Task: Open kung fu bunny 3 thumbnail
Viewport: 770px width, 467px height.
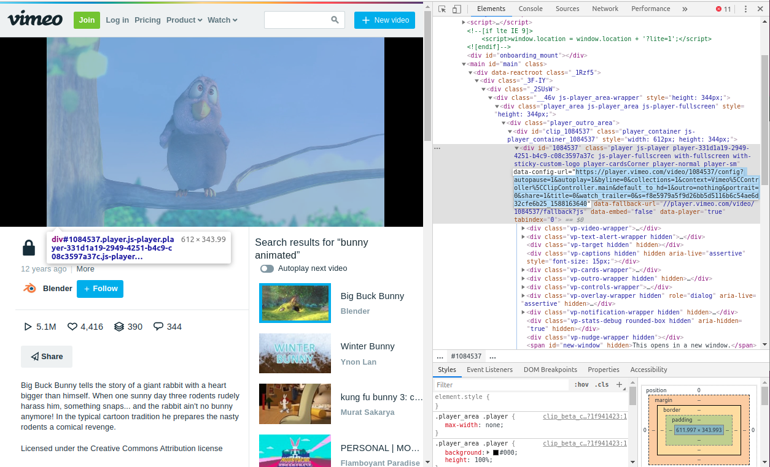Action: [295, 403]
